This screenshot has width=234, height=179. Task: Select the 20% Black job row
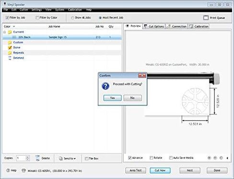point(62,37)
